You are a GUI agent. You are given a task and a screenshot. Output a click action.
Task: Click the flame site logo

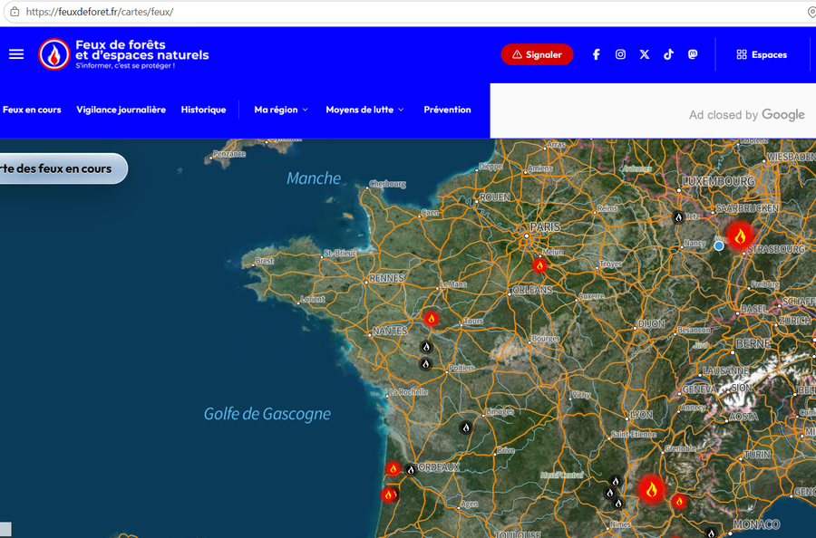(54, 54)
